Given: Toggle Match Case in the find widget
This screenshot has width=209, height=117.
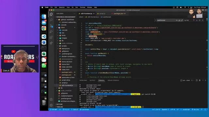Looking at the screenshot, I should click(177, 20).
